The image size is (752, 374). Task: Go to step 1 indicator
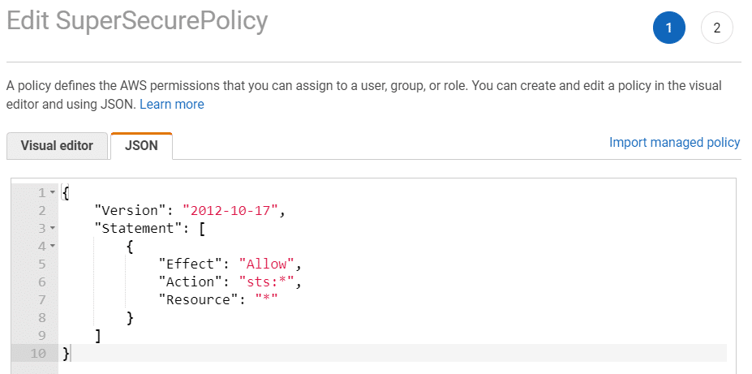pyautogui.click(x=668, y=28)
